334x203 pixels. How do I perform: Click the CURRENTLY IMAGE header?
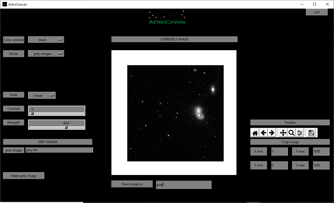tap(175, 39)
